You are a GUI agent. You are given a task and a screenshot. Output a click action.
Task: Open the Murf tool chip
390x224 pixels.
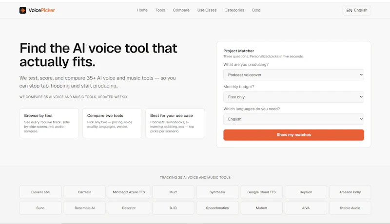[173, 192]
